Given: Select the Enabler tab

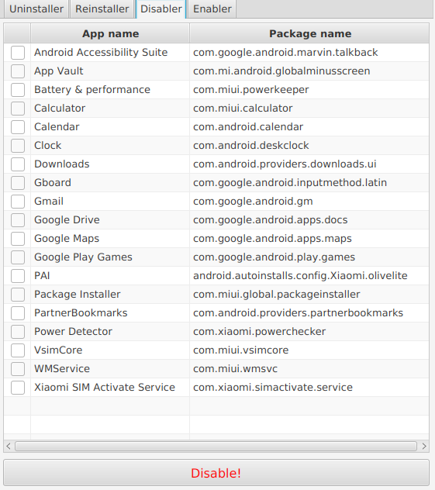Looking at the screenshot, I should point(212,9).
